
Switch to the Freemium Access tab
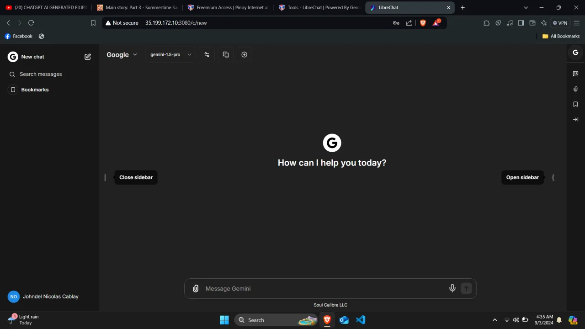coord(228,7)
